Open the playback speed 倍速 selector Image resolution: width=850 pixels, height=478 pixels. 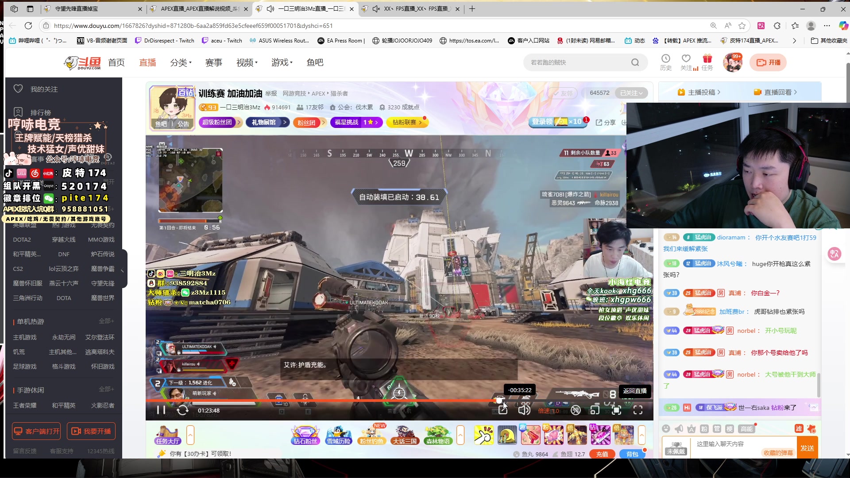point(548,411)
